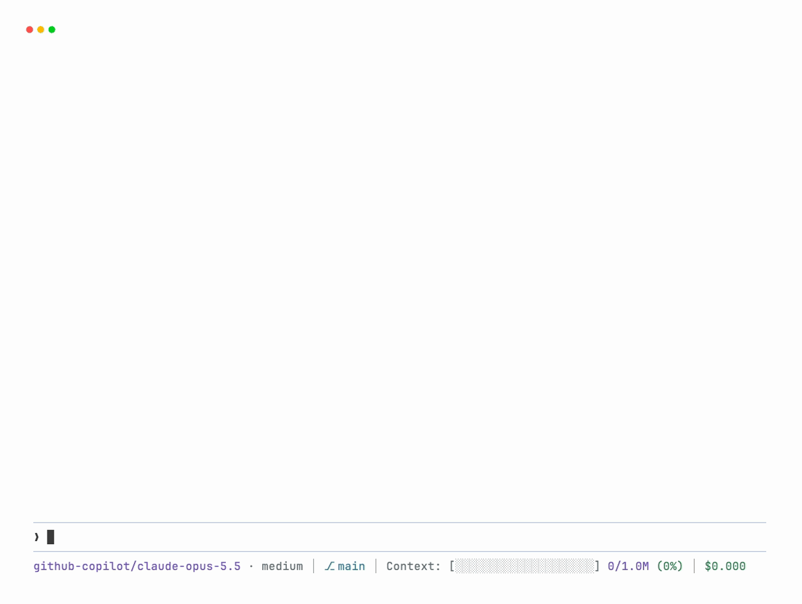Click the green maximize window dot
The width and height of the screenshot is (802, 604).
tap(52, 30)
